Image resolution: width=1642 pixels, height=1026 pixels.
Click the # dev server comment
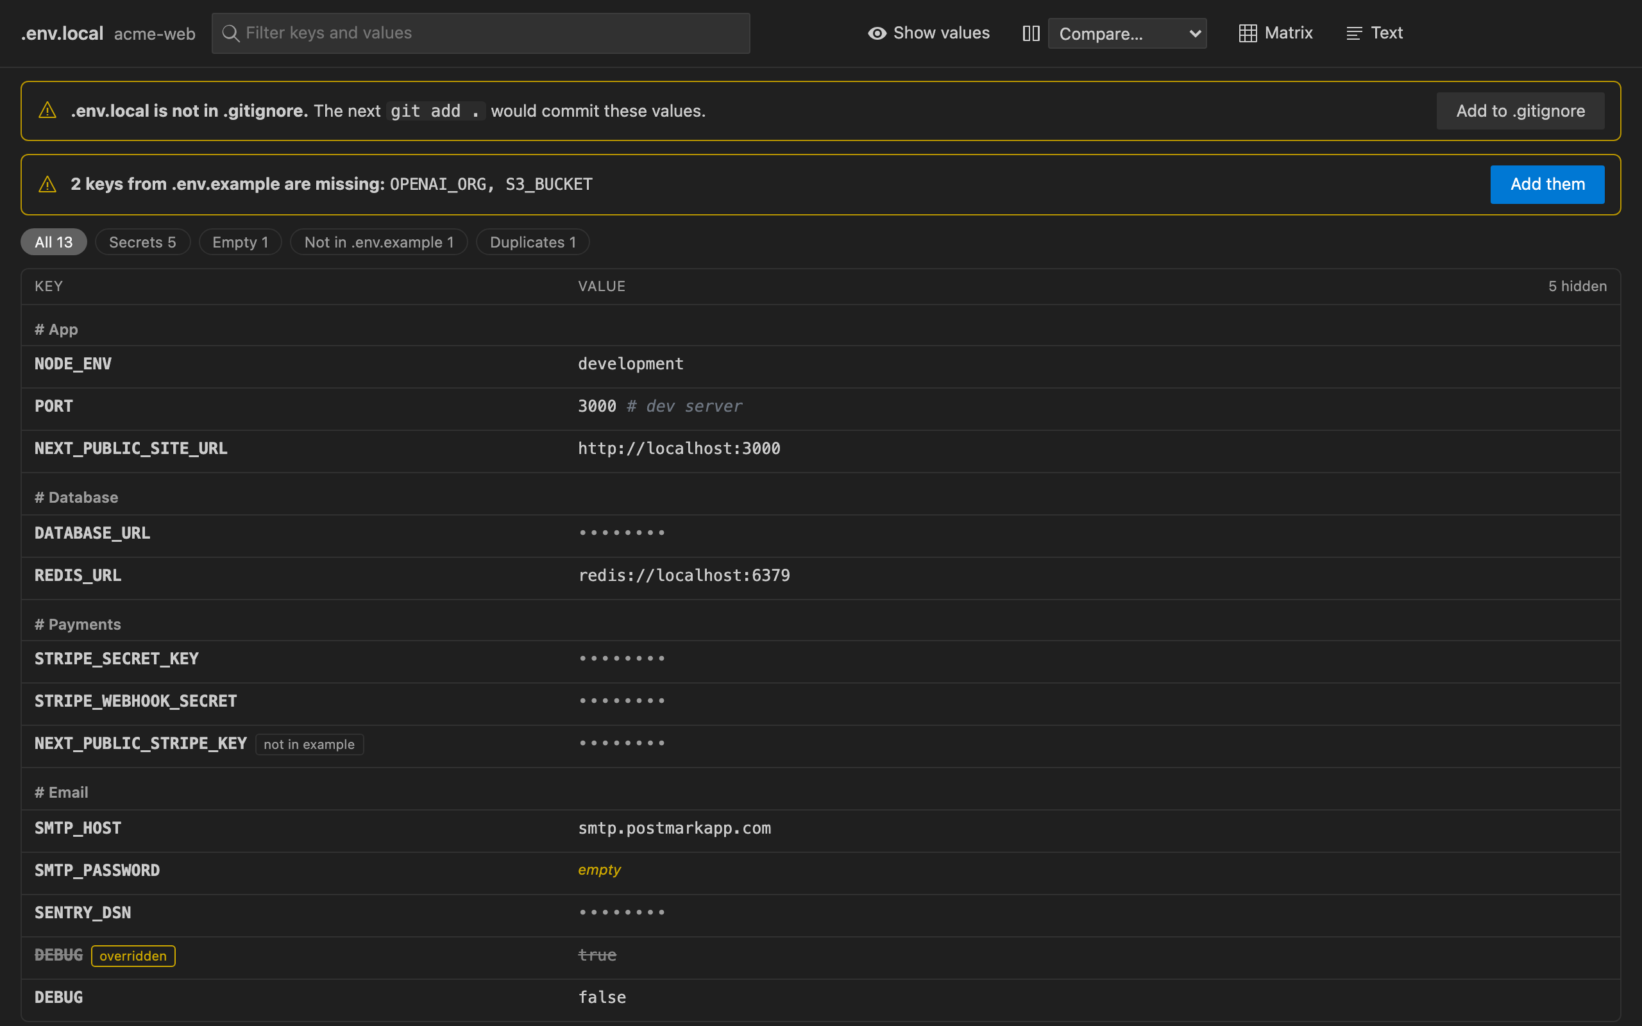click(684, 407)
